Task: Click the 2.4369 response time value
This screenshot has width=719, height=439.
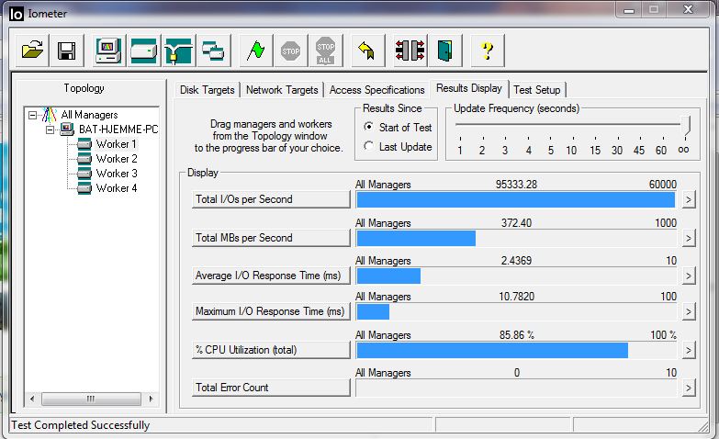Action: click(516, 261)
